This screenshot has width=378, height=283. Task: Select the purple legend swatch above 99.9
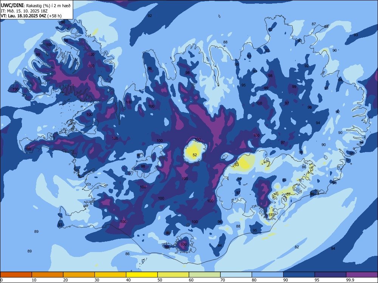pyautogui.click(x=362, y=275)
